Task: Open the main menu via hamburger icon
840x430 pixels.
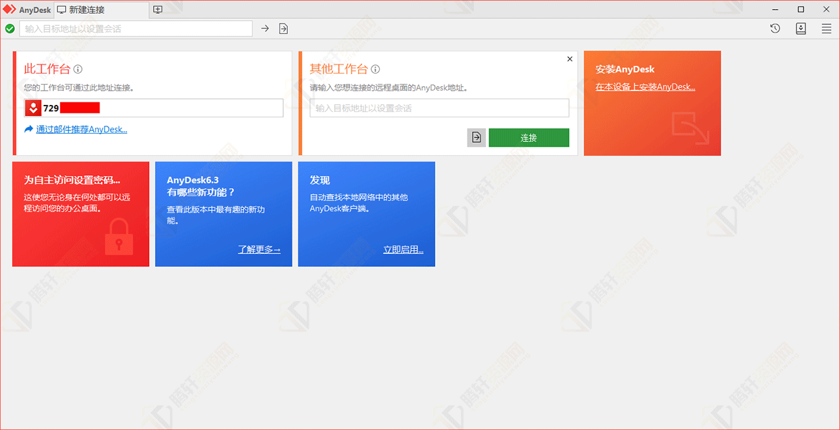Action: [826, 28]
